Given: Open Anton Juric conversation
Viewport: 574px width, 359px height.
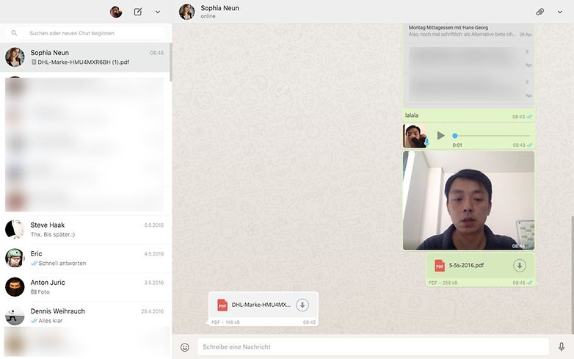Looking at the screenshot, I should (x=85, y=287).
